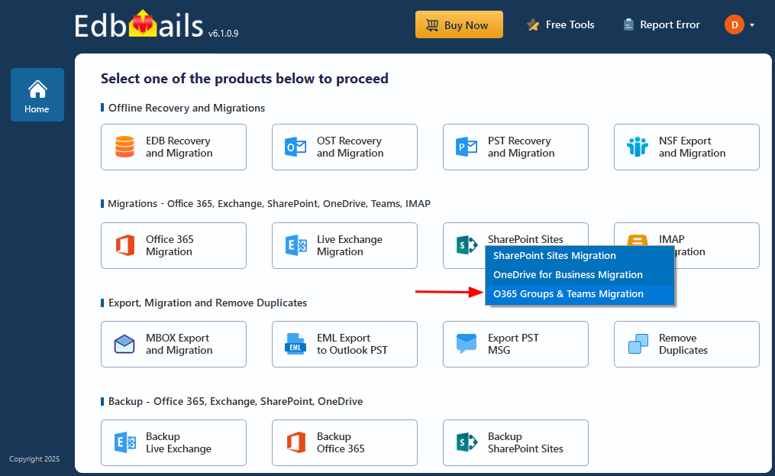The image size is (775, 476).
Task: Click the Backup Office 365 logo icon
Action: tap(296, 442)
